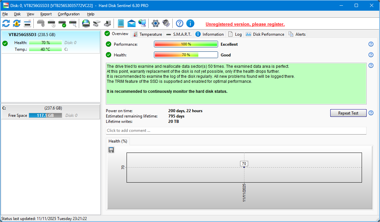Viewport: 380px width, 222px height.
Task: Click the refresh icon with warning triangle
Action: click(x=17, y=23)
